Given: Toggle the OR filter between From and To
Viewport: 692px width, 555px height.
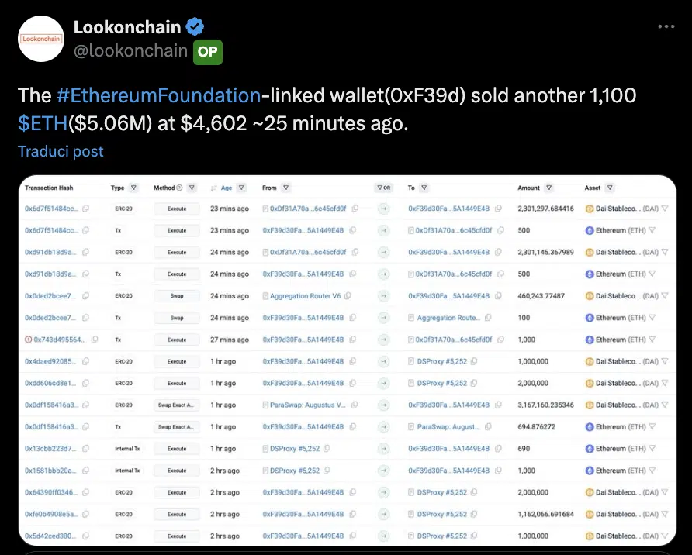Looking at the screenshot, I should 383,188.
